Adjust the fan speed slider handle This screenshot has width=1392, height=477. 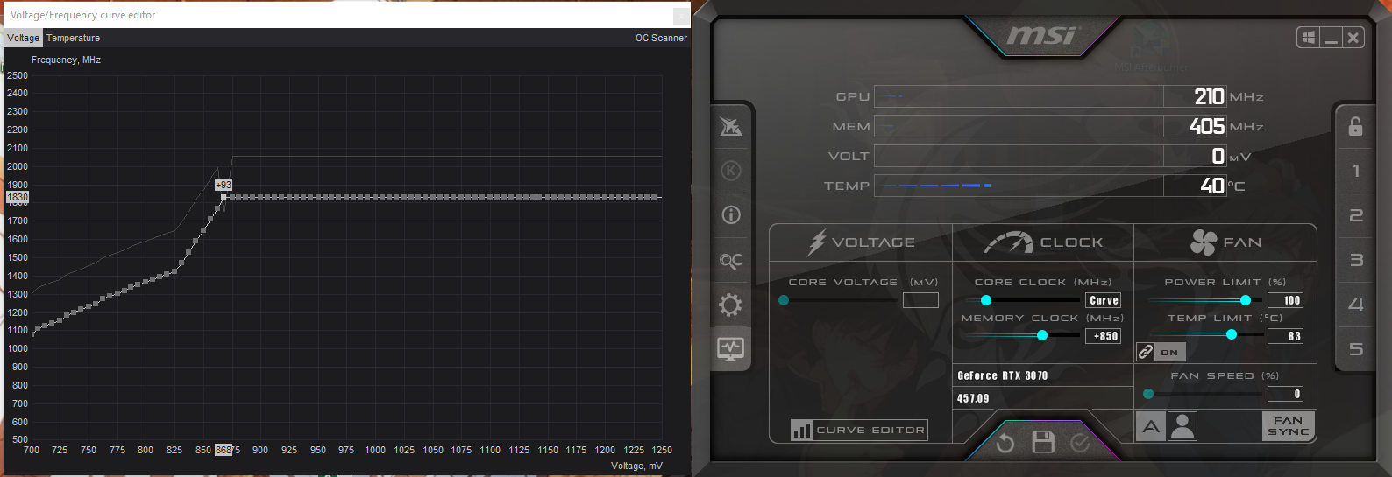tap(1148, 394)
